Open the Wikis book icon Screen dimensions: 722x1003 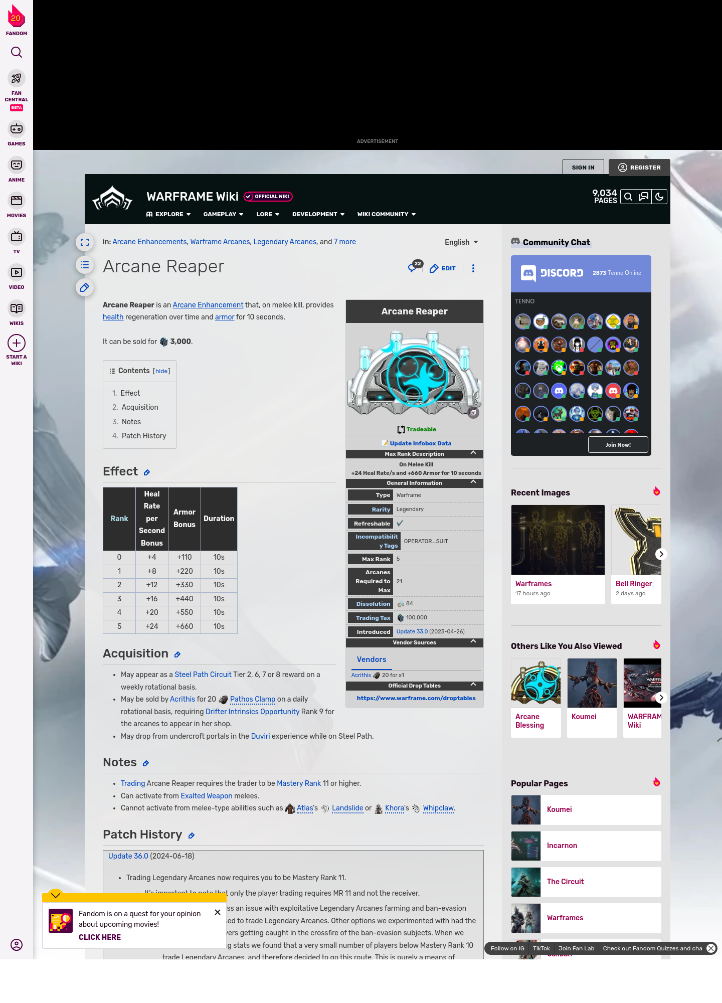click(x=17, y=308)
